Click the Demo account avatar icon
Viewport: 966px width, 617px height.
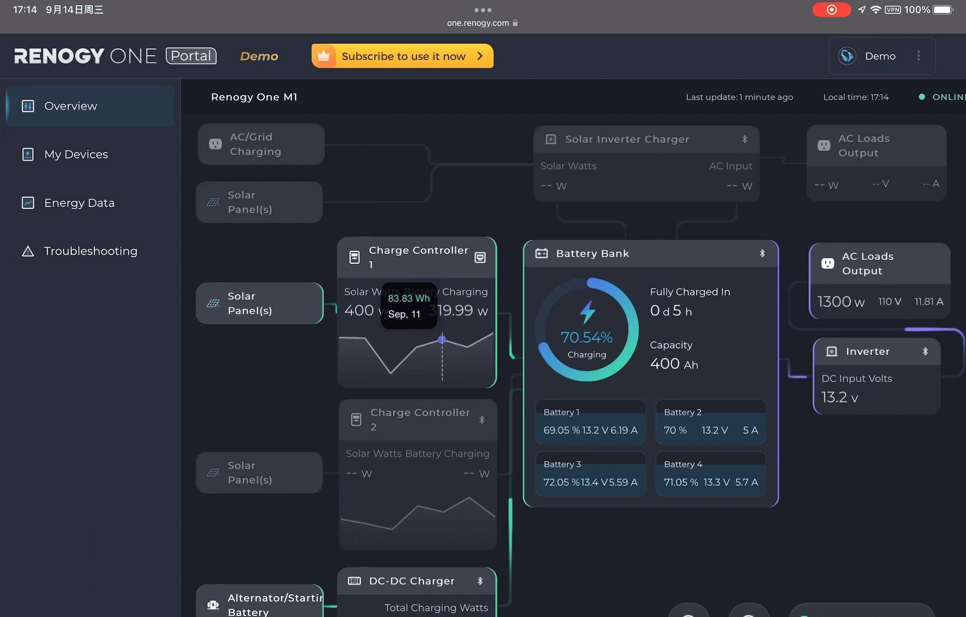847,56
